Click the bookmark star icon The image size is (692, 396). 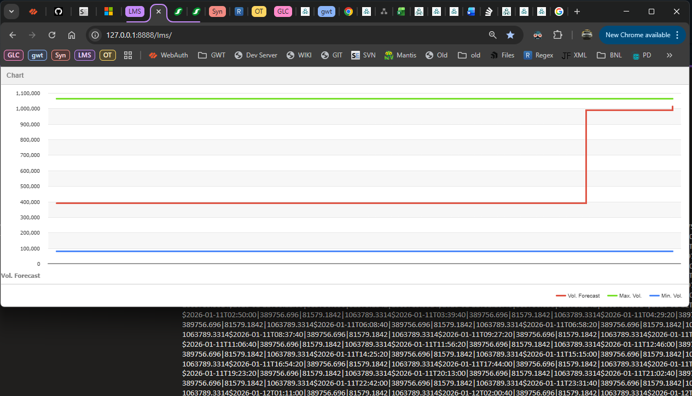pyautogui.click(x=510, y=35)
